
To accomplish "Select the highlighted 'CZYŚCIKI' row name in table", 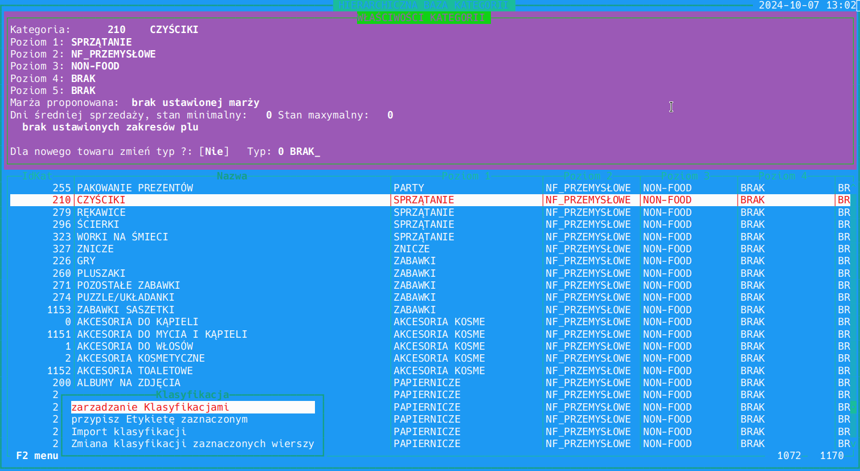I will [101, 200].
